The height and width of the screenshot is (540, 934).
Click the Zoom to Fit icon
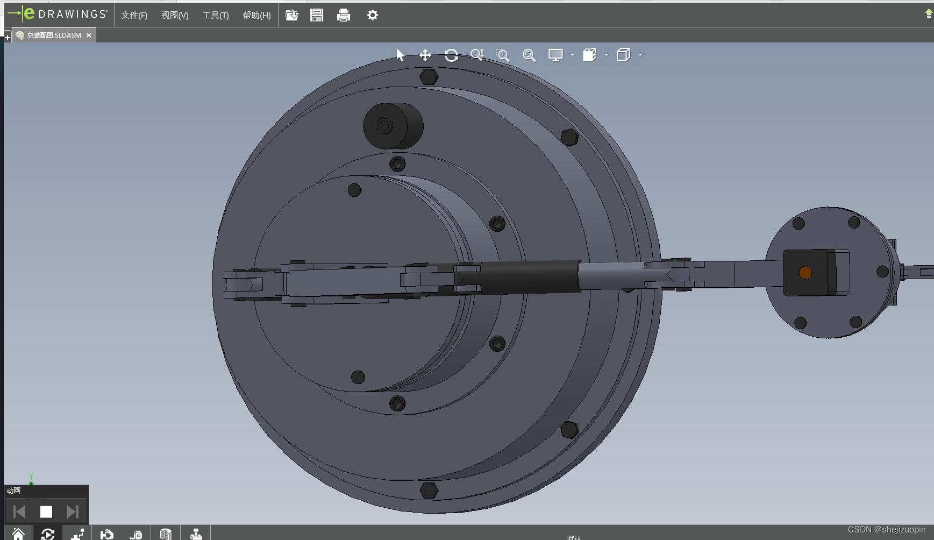(x=529, y=55)
